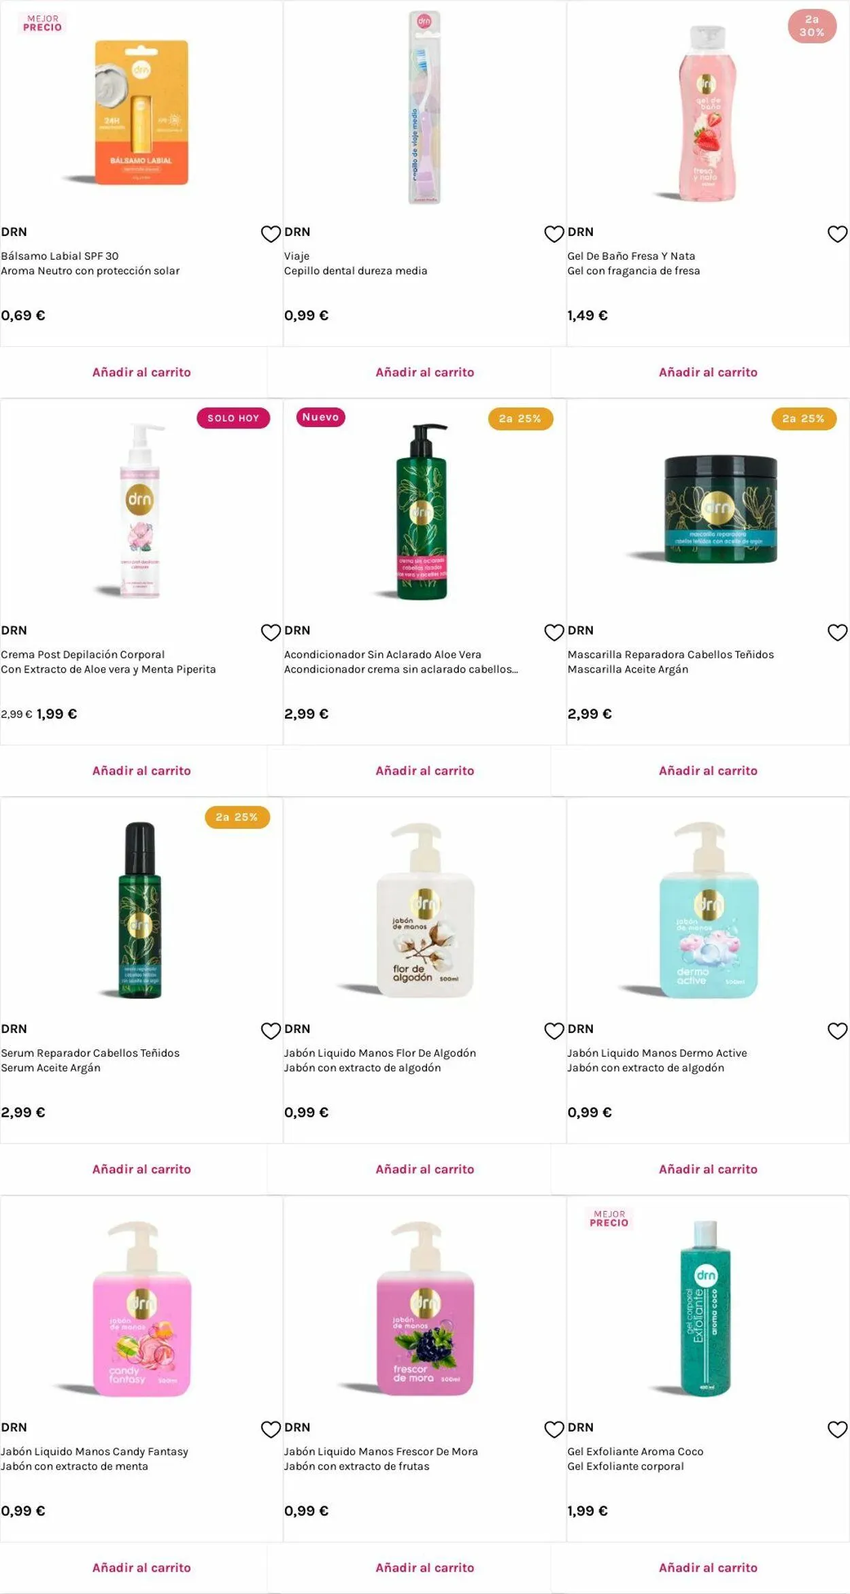Save Serum Reparador Cabellos Teñidos to wishlist

[x=271, y=1031]
